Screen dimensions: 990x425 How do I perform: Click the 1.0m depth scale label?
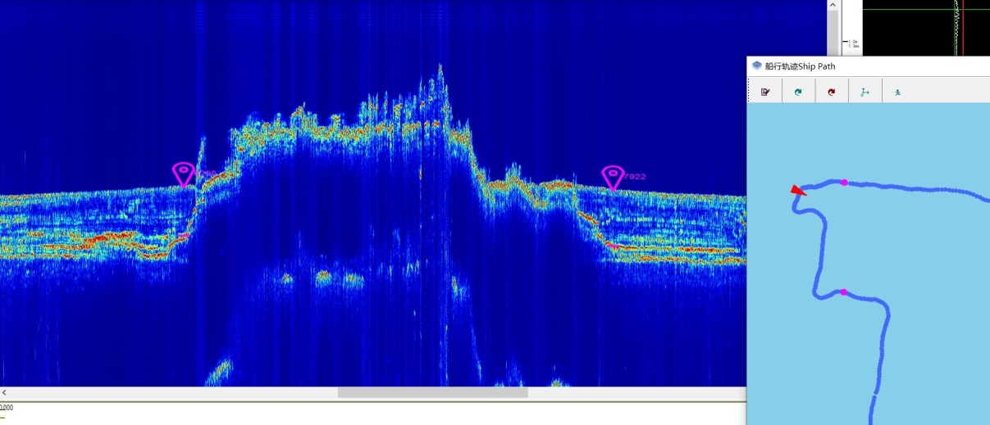point(853,41)
